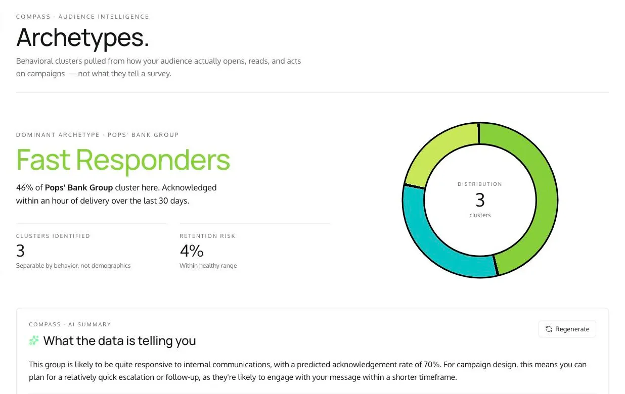Click the circular refresh icon inside Regenerate
The image size is (625, 394).
[x=549, y=329]
